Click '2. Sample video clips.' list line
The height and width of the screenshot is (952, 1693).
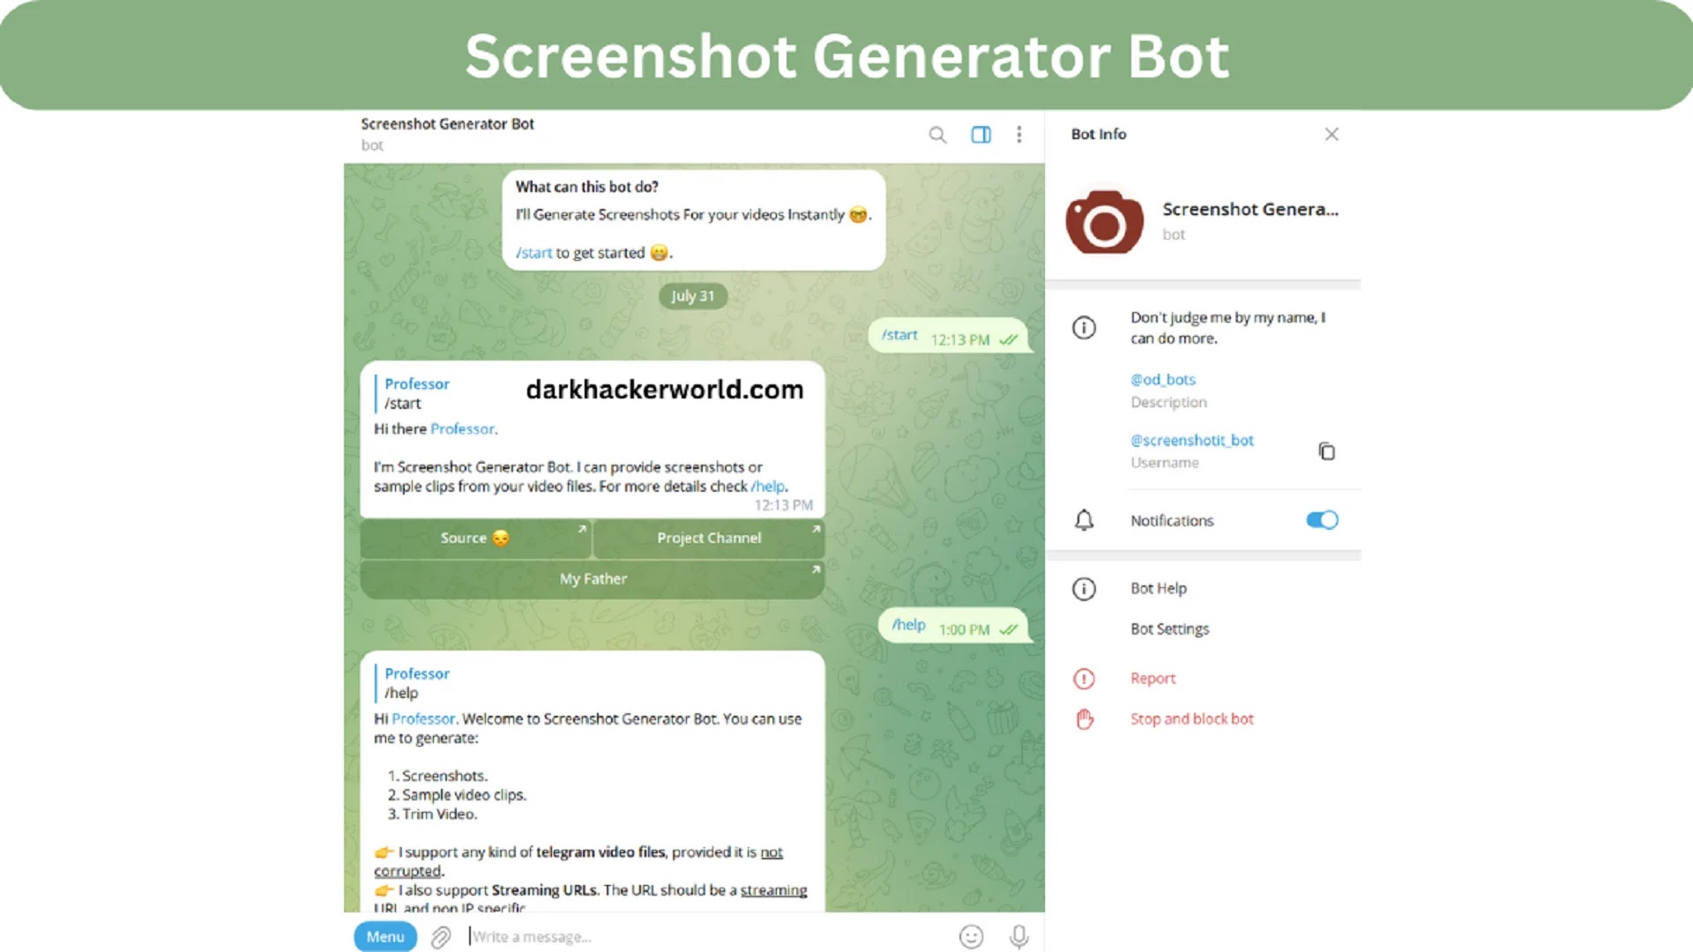click(x=457, y=795)
